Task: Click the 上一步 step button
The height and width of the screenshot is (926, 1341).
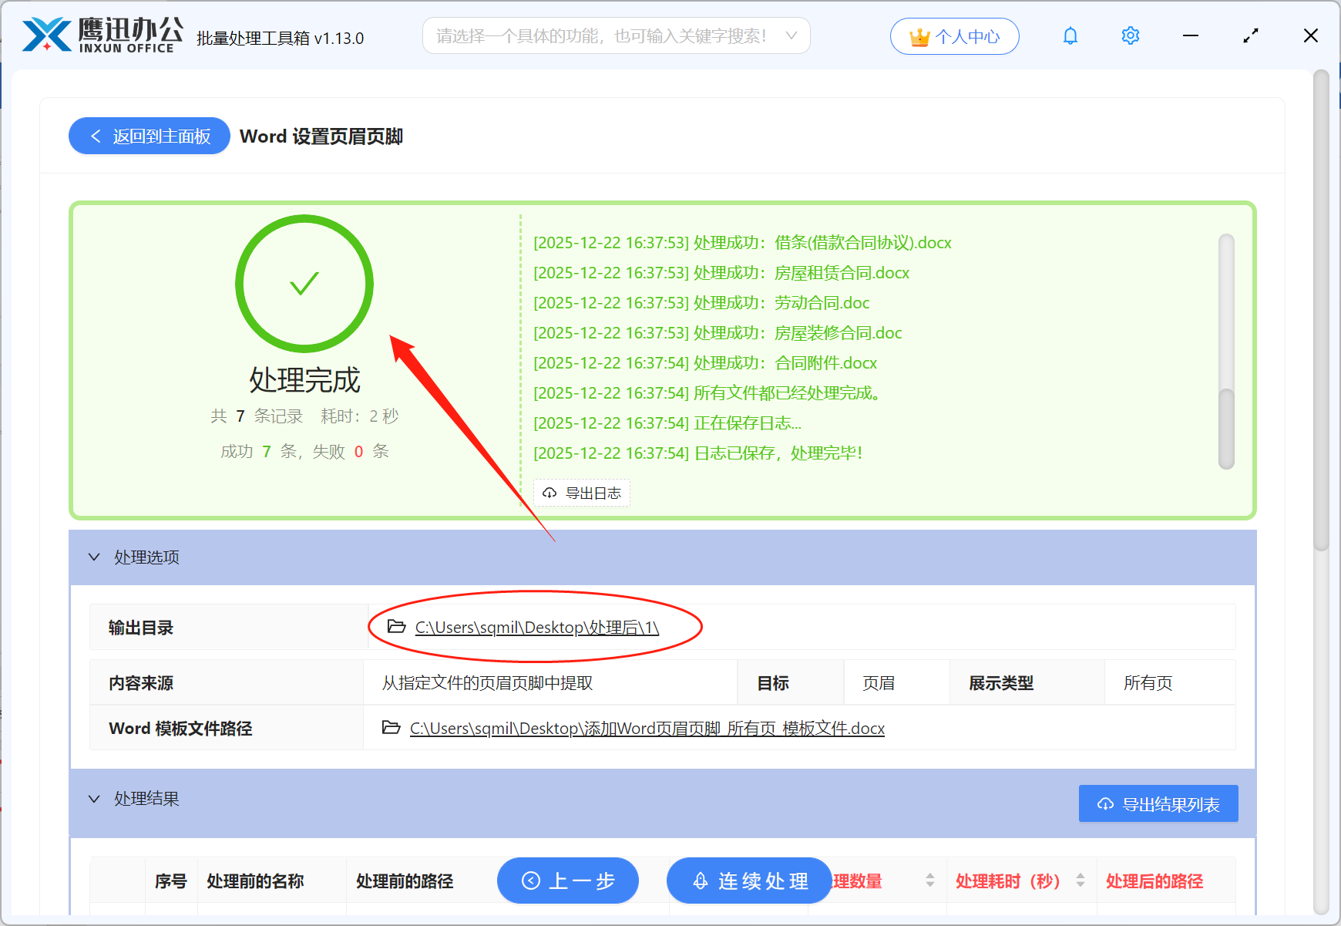Action: 568,881
